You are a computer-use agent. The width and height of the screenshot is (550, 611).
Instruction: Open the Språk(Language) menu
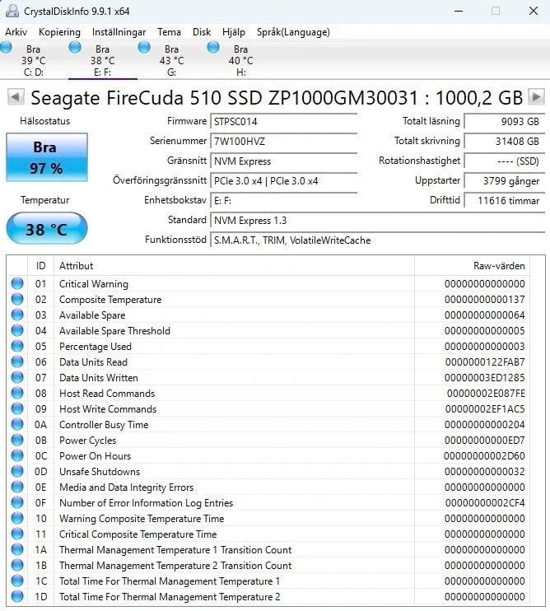[x=293, y=32]
